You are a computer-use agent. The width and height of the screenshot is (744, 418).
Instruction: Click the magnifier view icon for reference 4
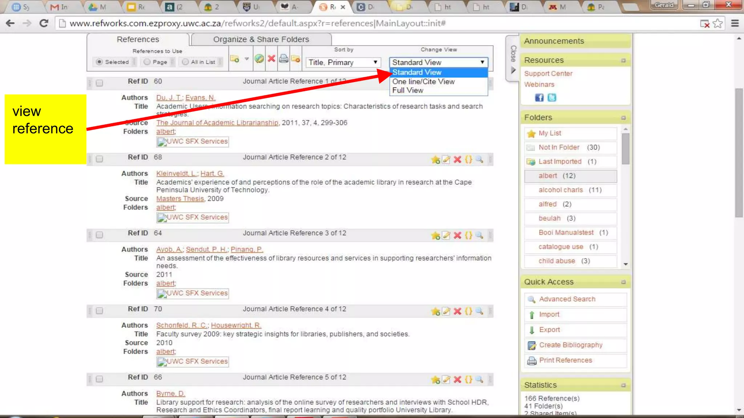pos(480,311)
